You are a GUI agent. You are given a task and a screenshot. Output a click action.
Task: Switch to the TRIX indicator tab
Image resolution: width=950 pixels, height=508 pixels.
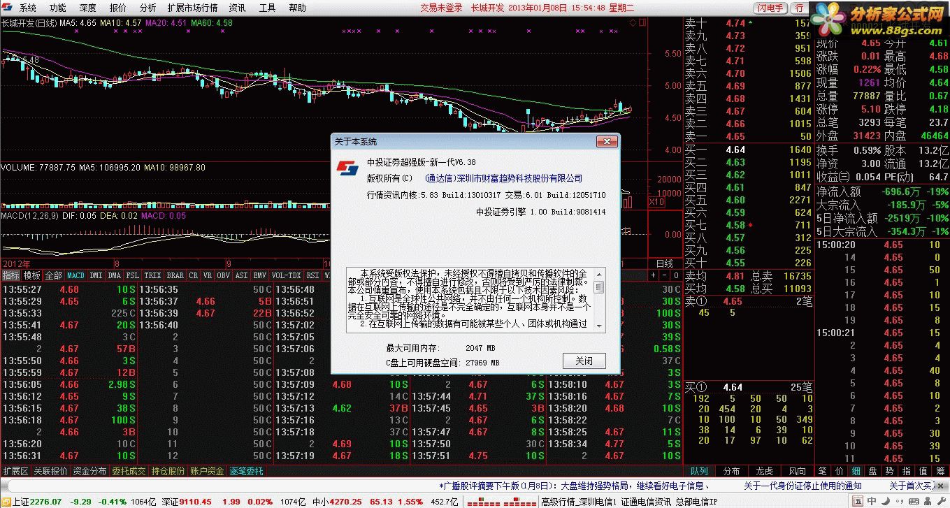[x=153, y=275]
